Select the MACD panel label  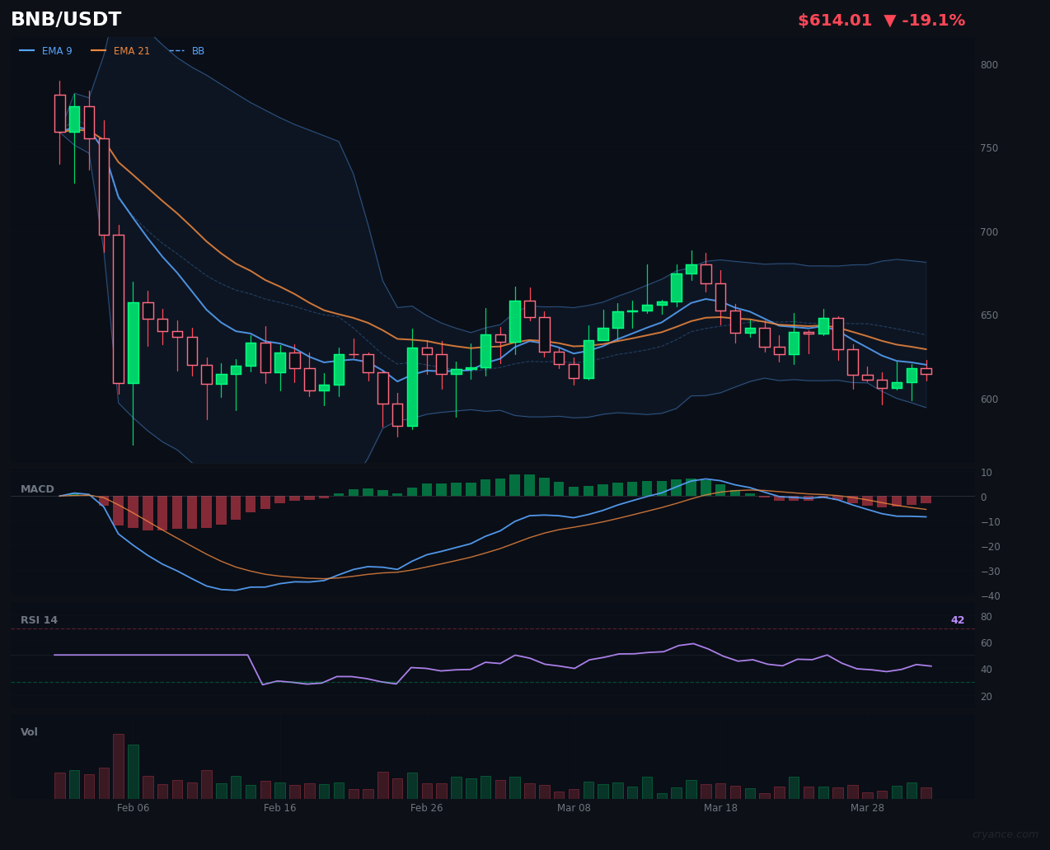37,488
